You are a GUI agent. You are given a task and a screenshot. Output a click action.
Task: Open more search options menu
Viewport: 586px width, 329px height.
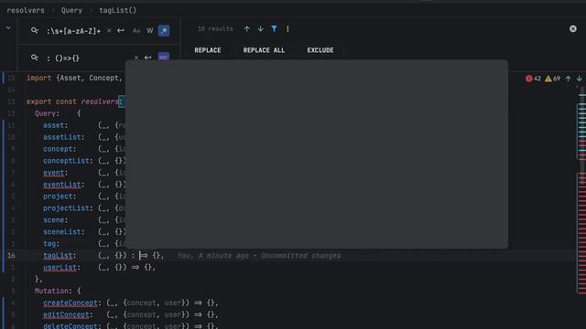click(x=288, y=28)
